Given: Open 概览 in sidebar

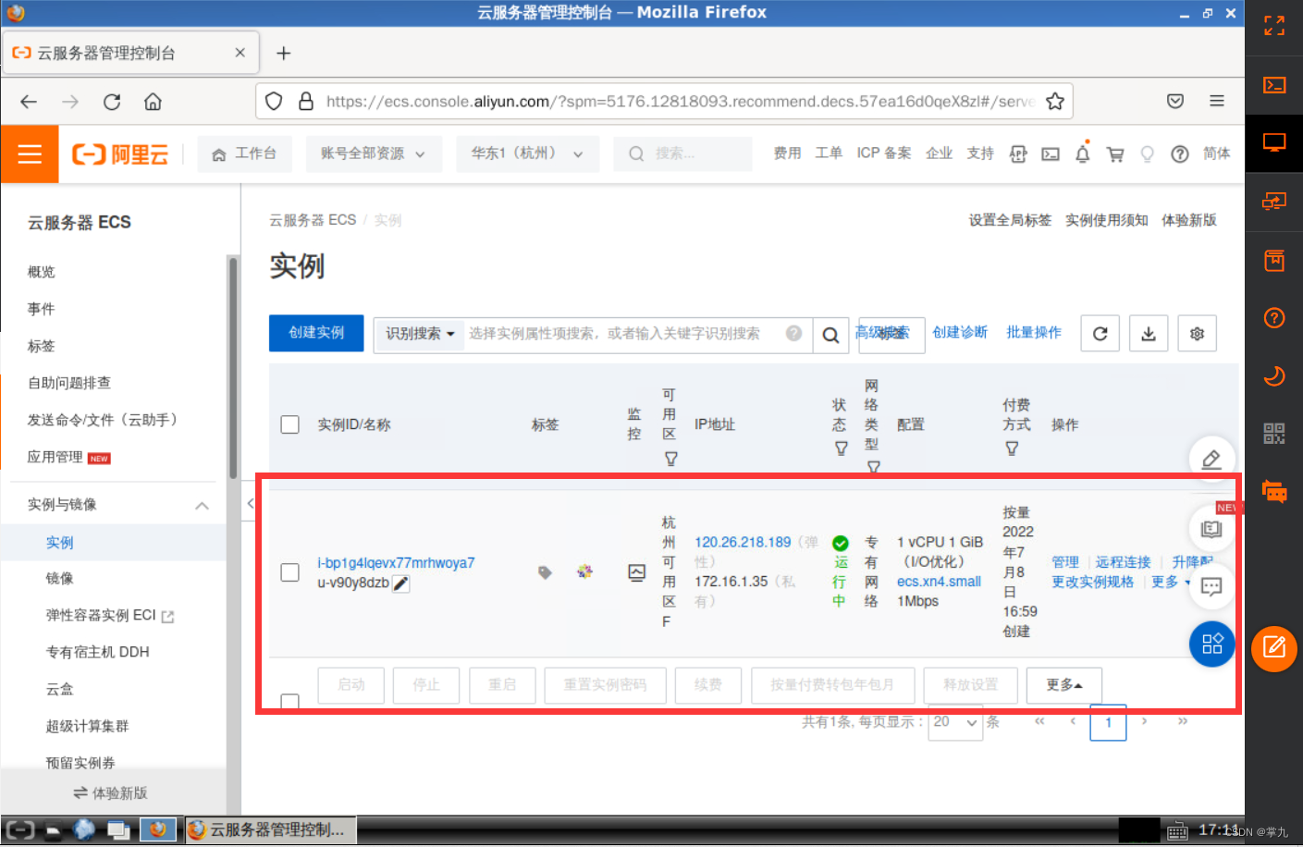Looking at the screenshot, I should (x=42, y=272).
